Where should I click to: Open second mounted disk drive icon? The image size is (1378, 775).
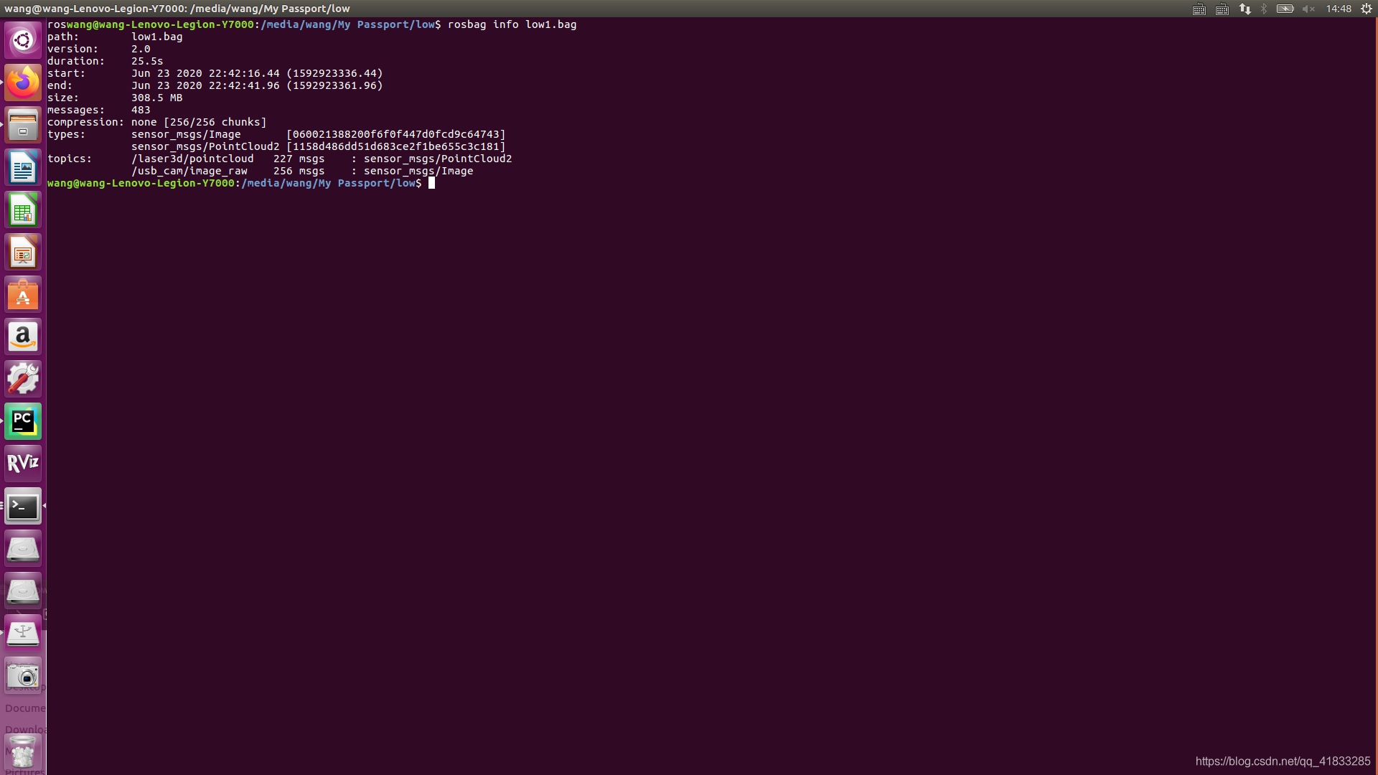[x=23, y=591]
